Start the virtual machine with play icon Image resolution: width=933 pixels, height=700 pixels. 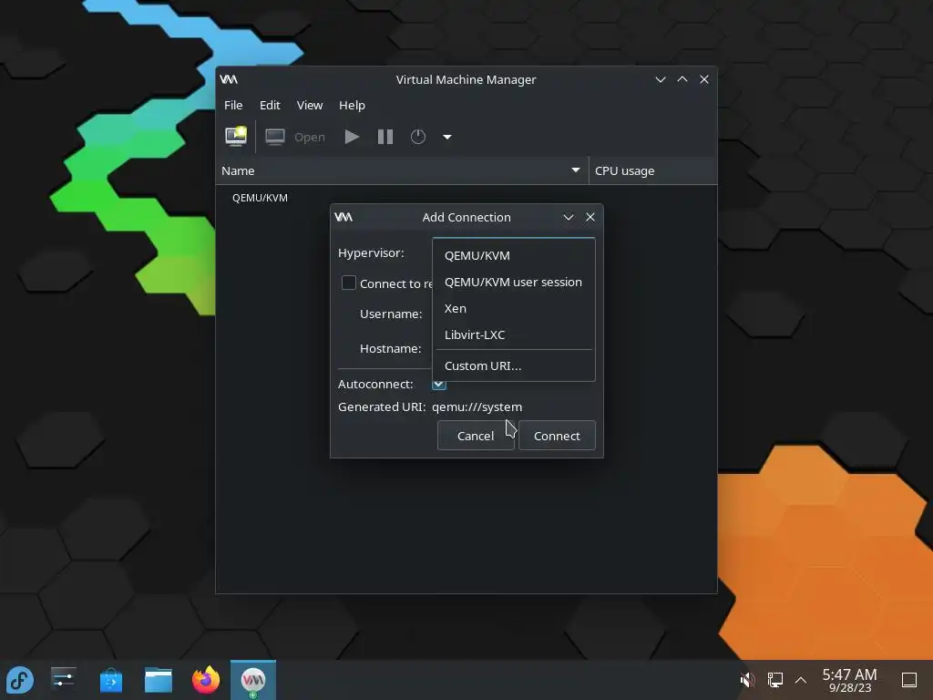pyautogui.click(x=352, y=137)
